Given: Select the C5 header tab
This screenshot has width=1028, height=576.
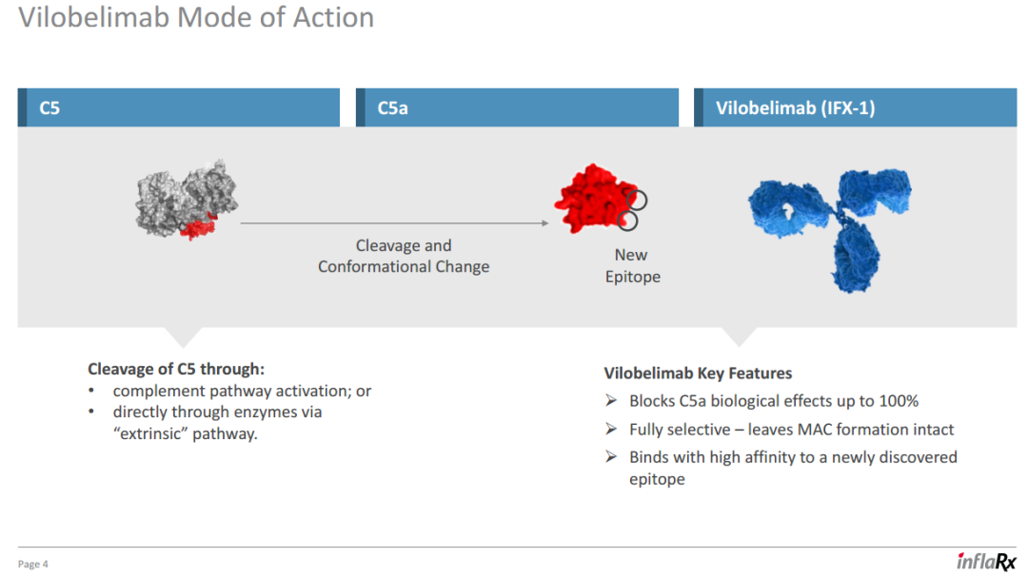Looking at the screenshot, I should coord(179,107).
